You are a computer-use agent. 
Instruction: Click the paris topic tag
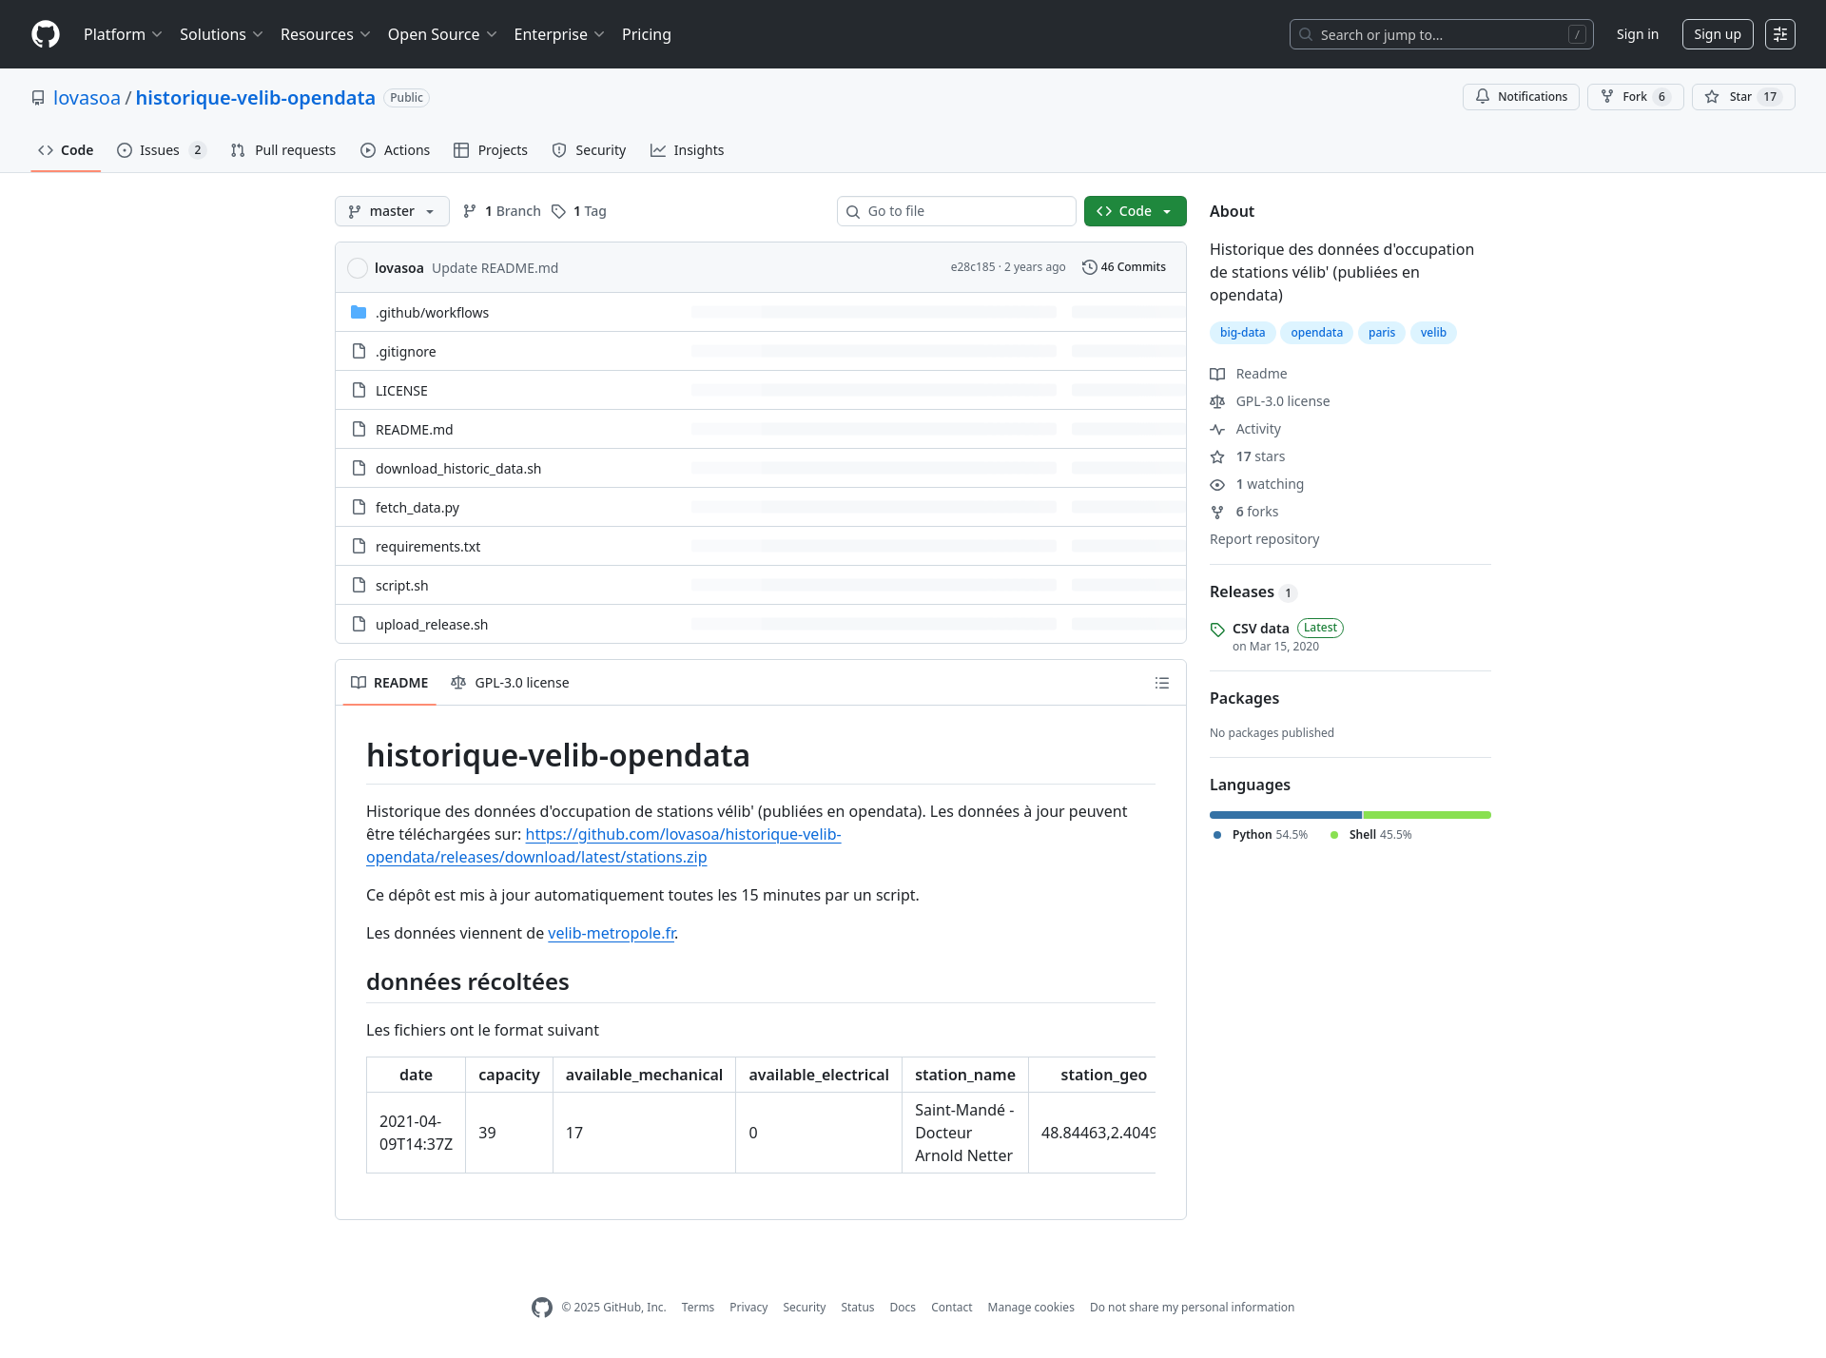point(1381,333)
